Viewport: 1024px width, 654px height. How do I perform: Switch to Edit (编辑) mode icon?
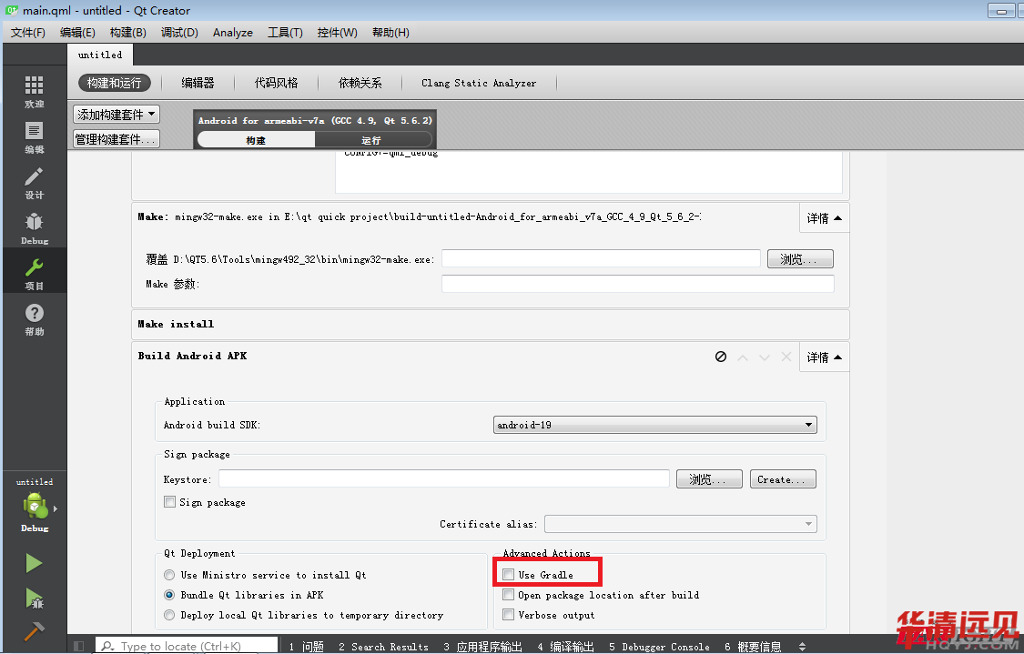(34, 136)
